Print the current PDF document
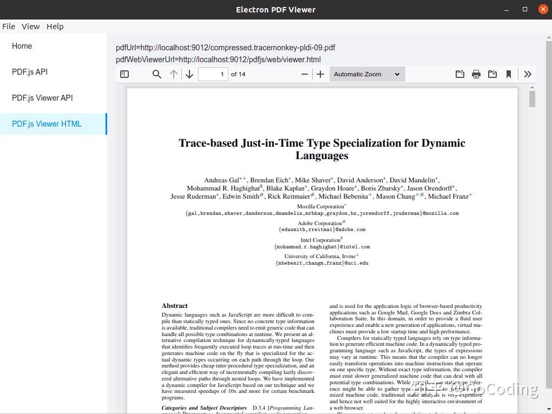 coord(476,74)
